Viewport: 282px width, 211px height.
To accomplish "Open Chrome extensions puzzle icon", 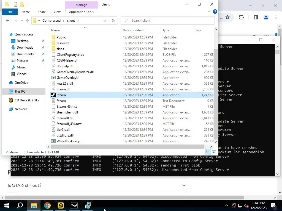I will pyautogui.click(x=241, y=17).
